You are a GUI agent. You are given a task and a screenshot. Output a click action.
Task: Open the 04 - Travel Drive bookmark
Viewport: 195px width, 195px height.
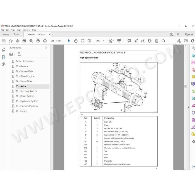click(x=24, y=81)
